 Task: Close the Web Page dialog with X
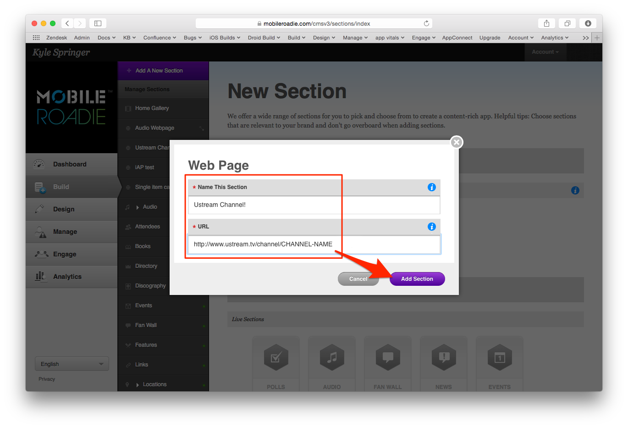tap(456, 142)
